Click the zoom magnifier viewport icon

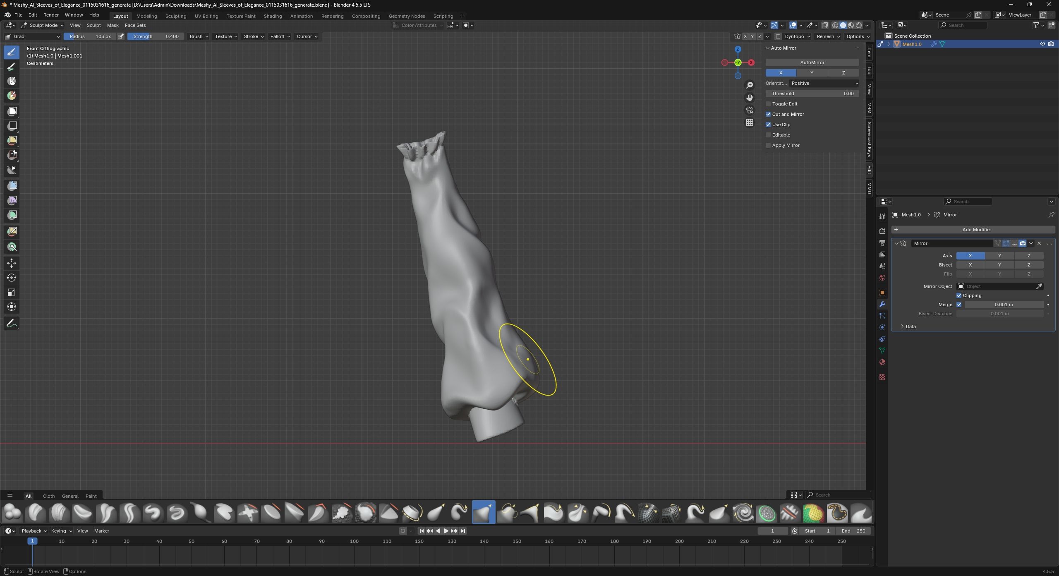[750, 85]
